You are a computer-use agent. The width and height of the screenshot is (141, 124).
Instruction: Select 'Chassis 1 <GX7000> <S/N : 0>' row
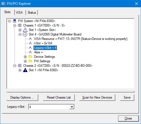[44, 25]
